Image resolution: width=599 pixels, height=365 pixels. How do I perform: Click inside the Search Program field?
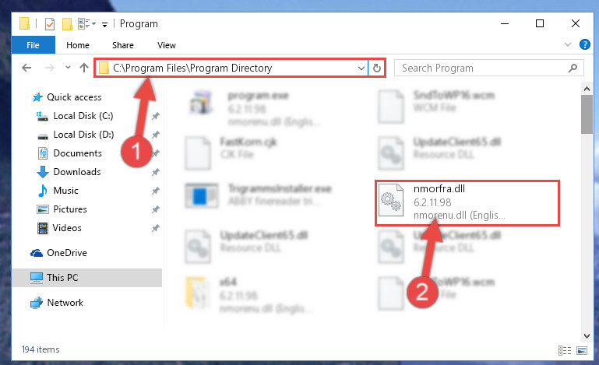[483, 68]
